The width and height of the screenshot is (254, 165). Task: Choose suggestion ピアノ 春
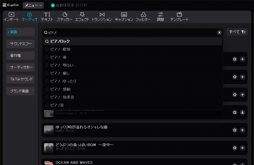point(133,57)
